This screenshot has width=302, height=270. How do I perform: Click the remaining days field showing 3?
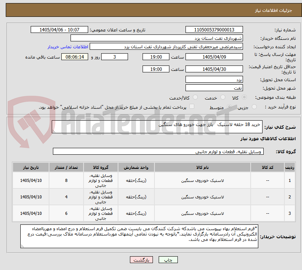115,57
